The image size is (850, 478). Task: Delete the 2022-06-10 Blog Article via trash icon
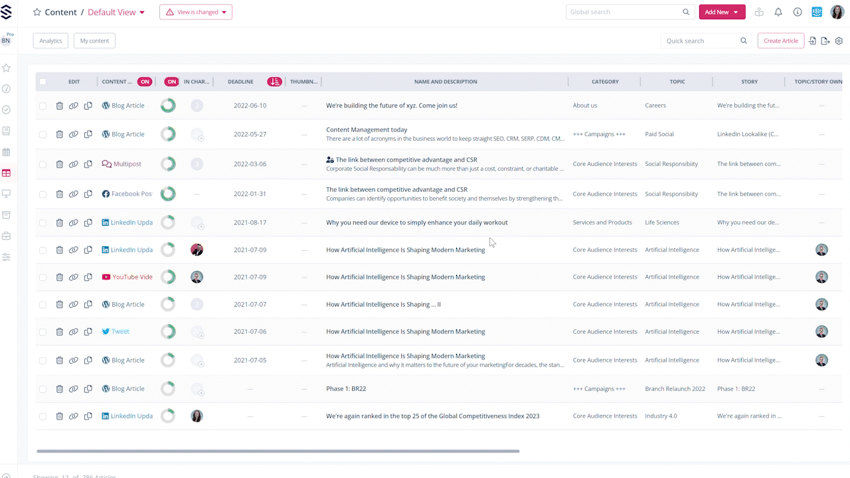click(60, 106)
